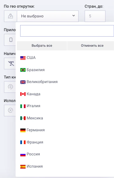
Task: Choose Великобритания from the country list
Action: 42,82
